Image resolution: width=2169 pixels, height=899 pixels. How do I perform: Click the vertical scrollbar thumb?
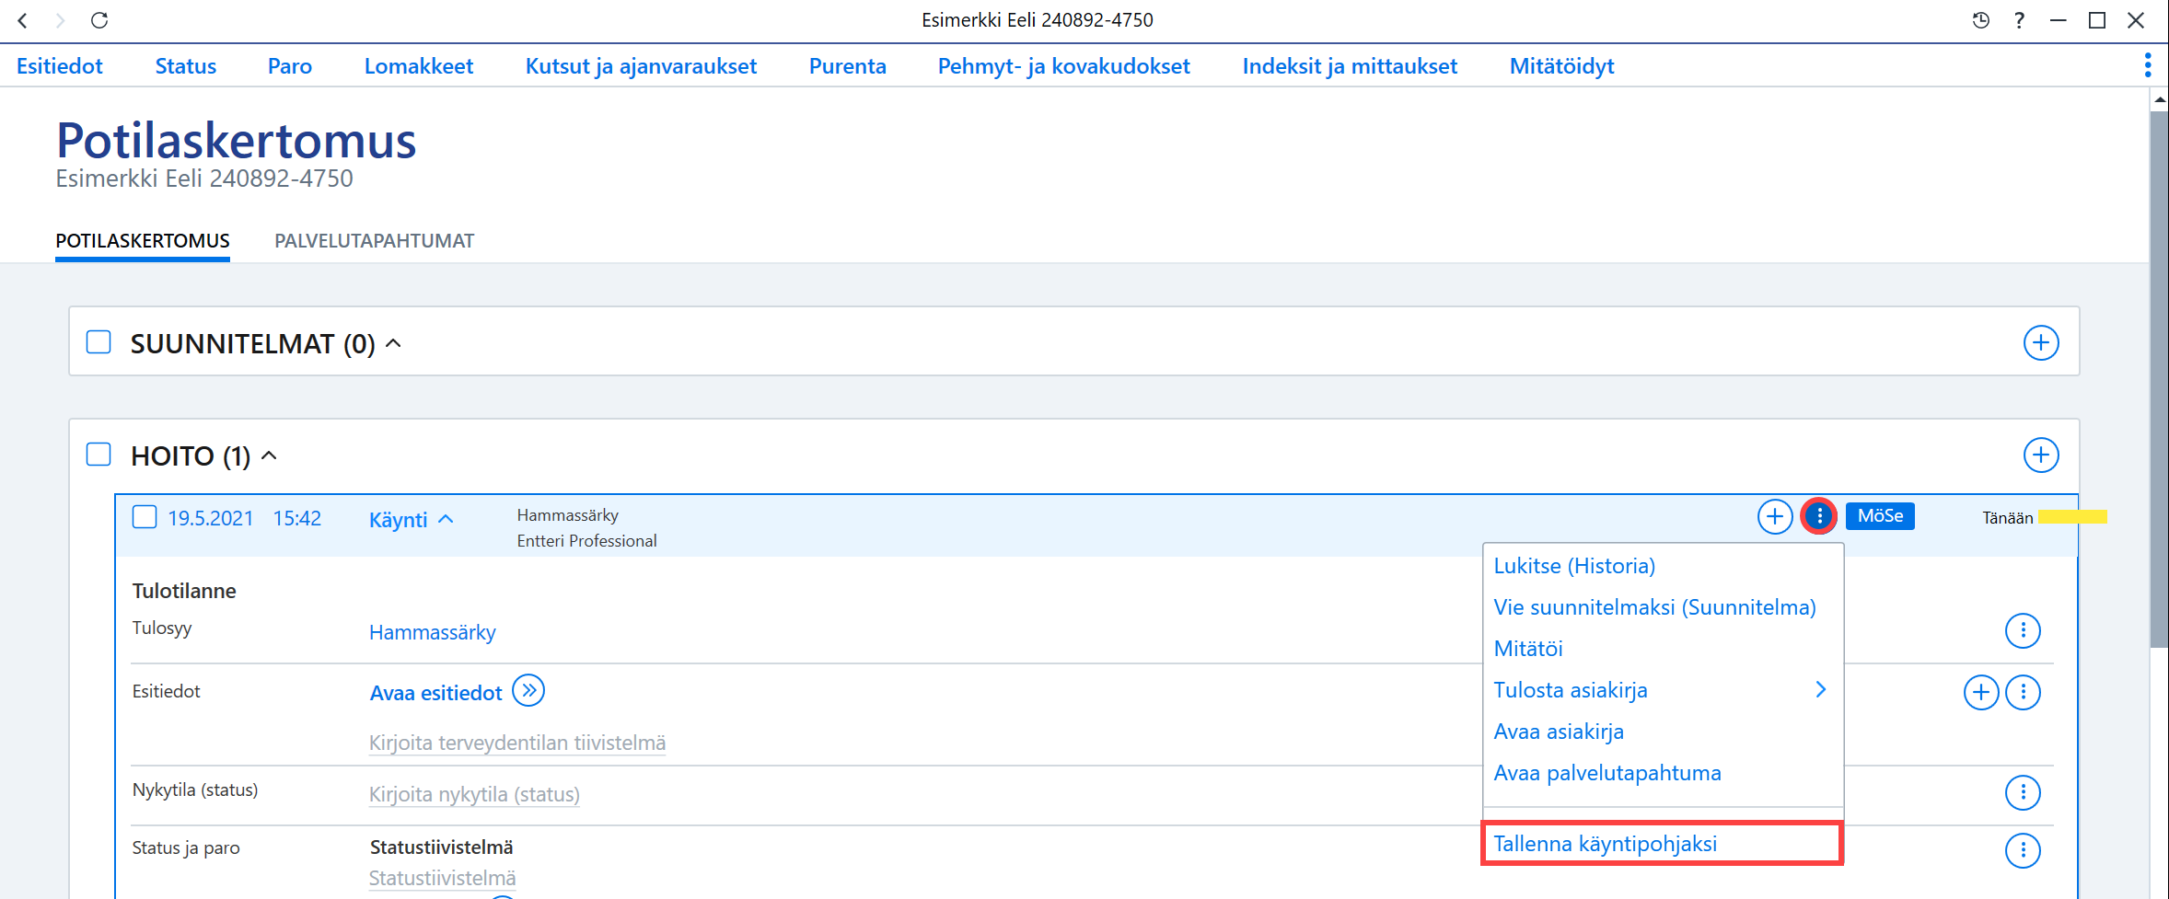pos(2159,379)
